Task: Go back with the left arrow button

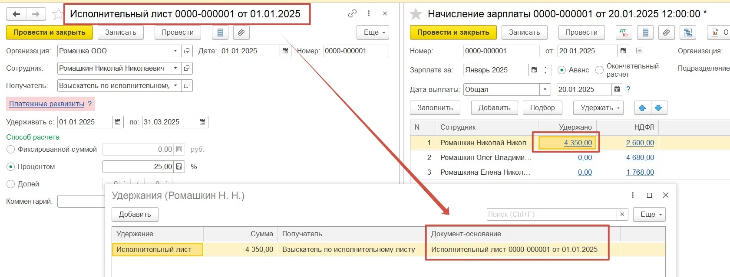Action: [16, 14]
